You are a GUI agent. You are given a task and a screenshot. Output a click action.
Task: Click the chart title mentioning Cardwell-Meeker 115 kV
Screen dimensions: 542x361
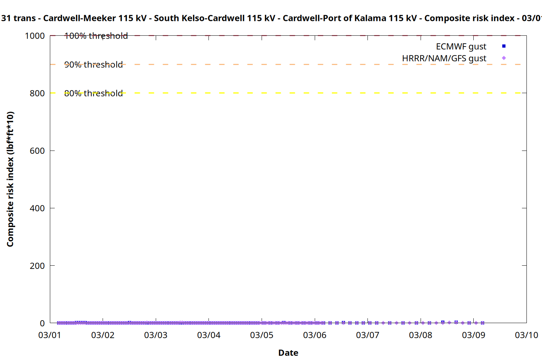271,18
